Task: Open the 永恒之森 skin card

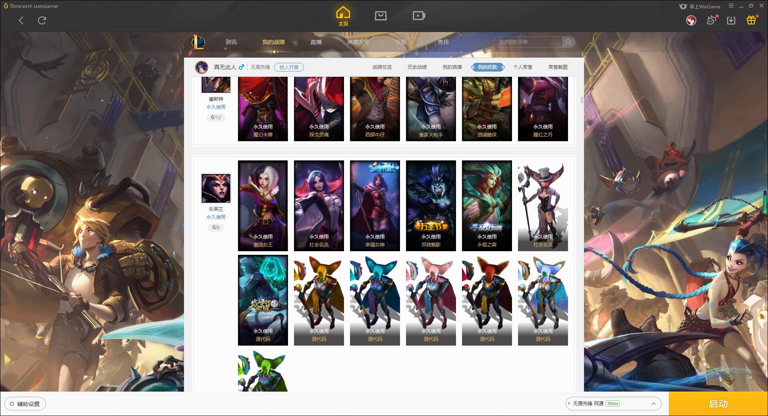Action: point(487,206)
